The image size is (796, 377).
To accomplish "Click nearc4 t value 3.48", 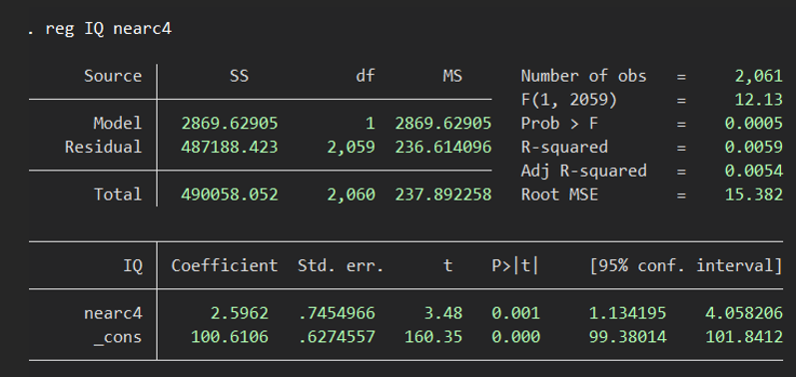I will [x=443, y=313].
